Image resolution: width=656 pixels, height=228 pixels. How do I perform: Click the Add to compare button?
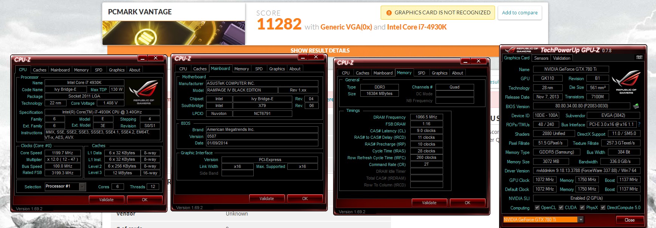click(520, 12)
